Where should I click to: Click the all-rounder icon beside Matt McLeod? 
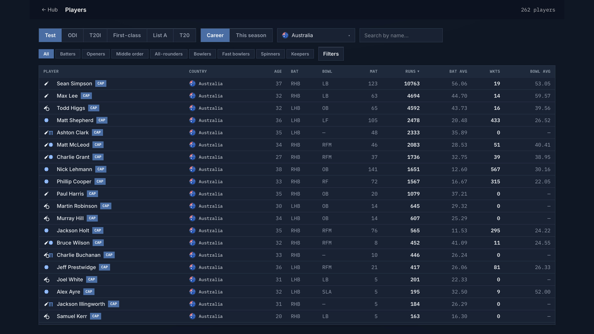click(49, 145)
